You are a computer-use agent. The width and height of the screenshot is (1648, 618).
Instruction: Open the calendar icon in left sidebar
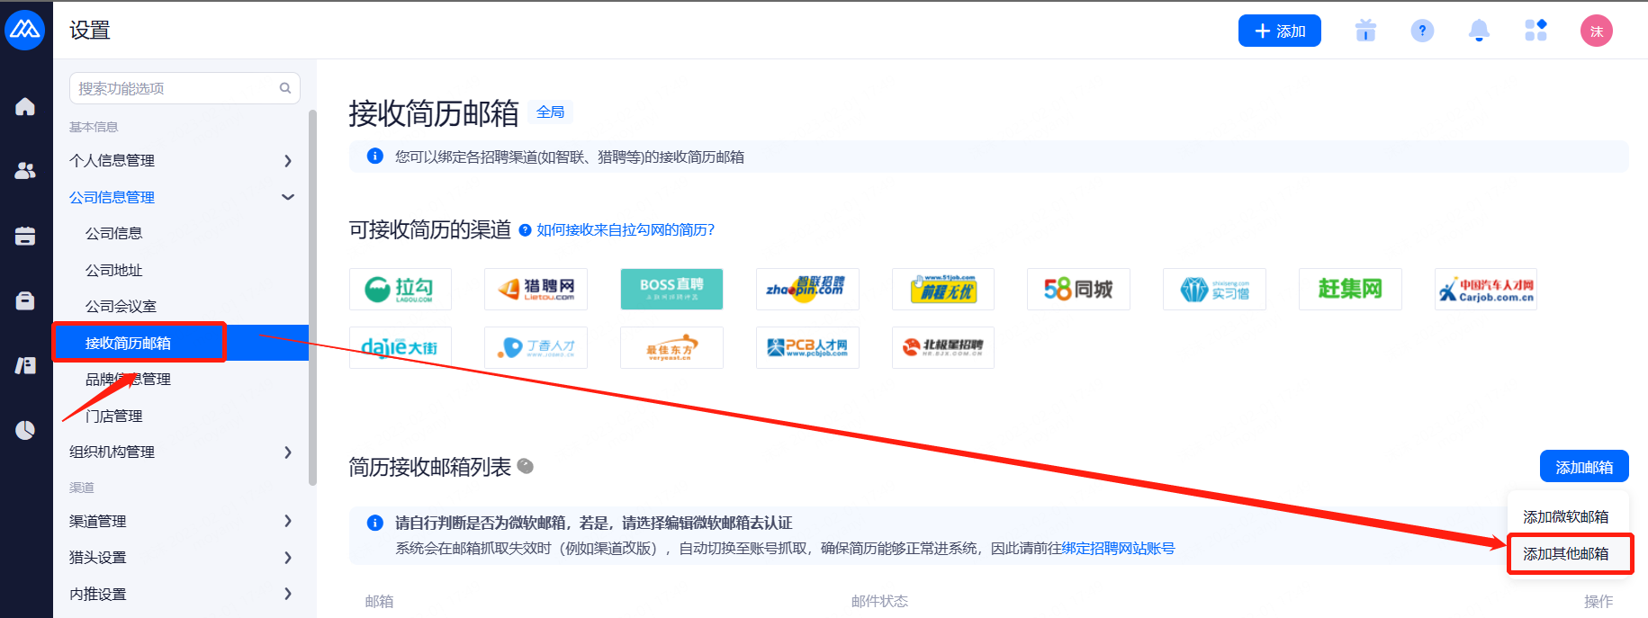tap(25, 236)
